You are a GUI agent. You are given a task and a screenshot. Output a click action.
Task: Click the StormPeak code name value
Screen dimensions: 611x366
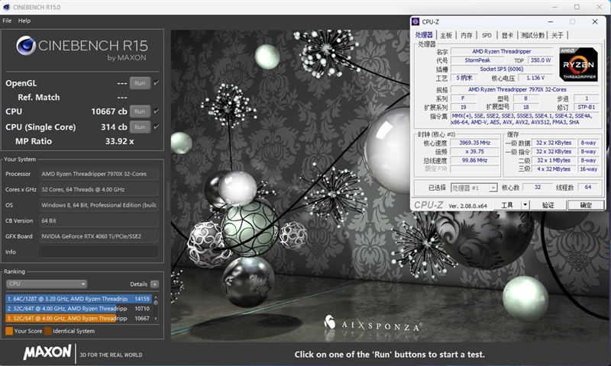(x=477, y=60)
